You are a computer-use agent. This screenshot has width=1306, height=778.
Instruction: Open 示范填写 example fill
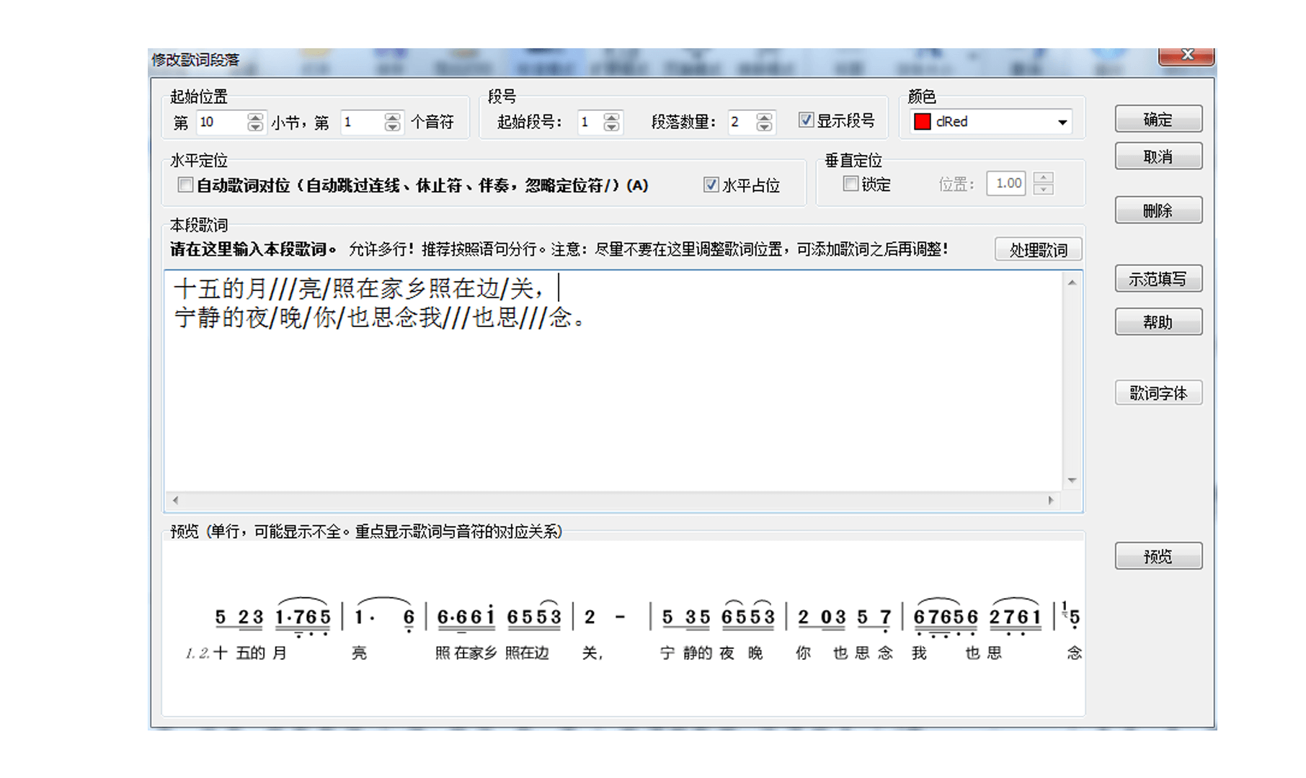coord(1158,280)
